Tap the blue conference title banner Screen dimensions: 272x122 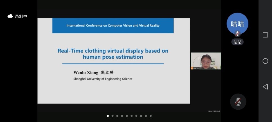point(113,26)
